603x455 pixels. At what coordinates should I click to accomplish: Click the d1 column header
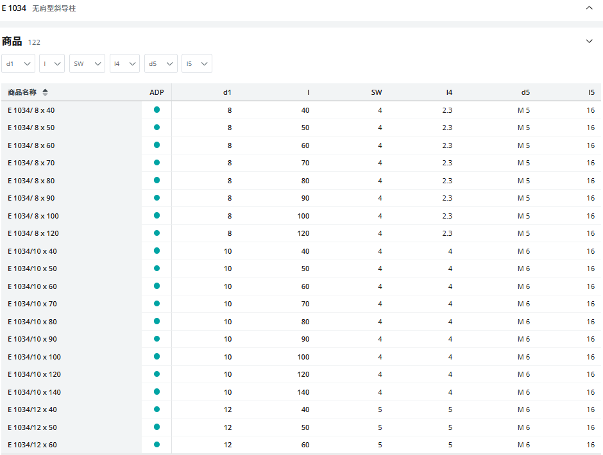pyautogui.click(x=227, y=92)
